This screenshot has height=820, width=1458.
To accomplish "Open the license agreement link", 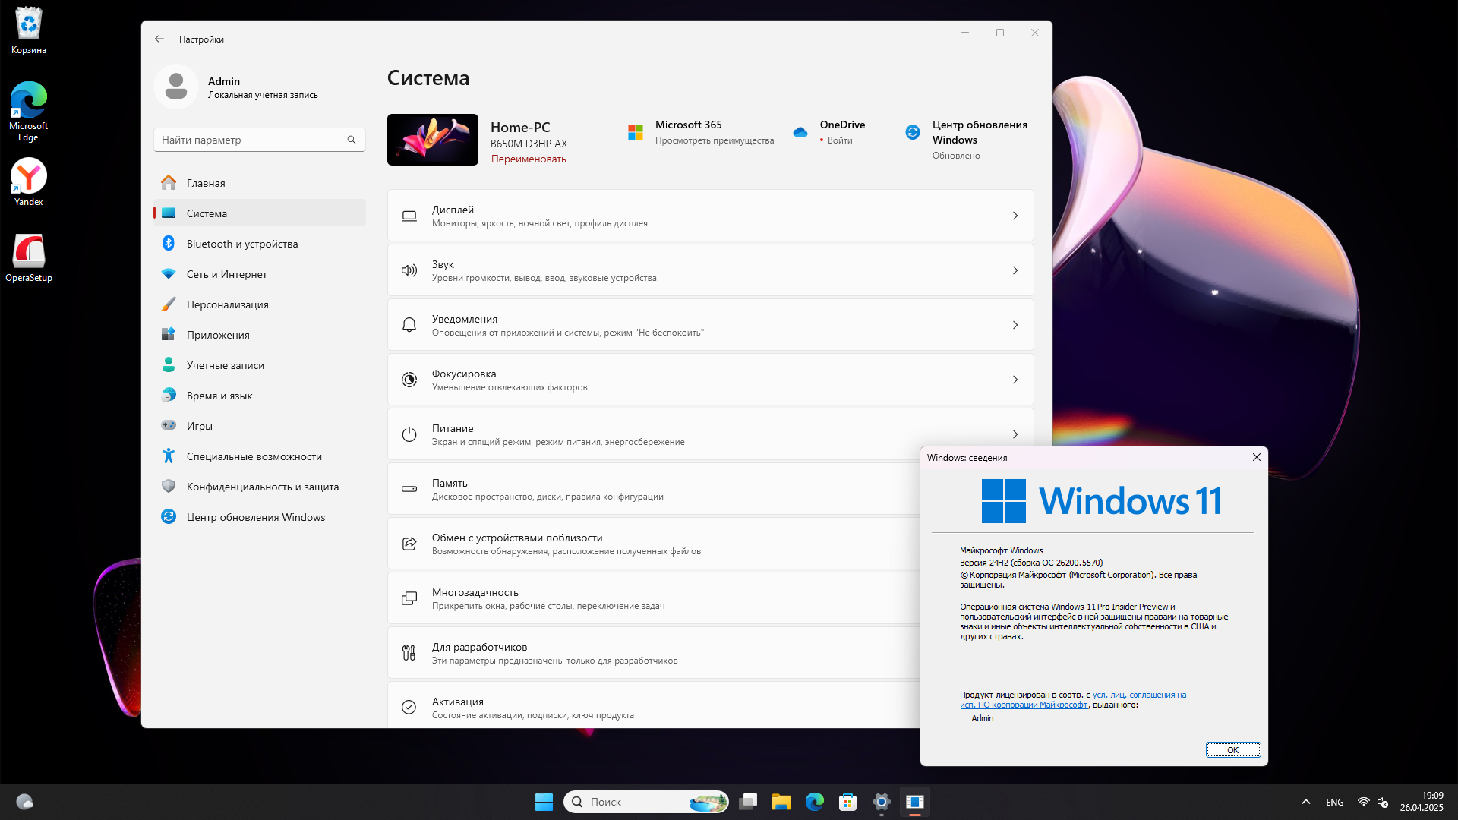I will (x=1138, y=695).
